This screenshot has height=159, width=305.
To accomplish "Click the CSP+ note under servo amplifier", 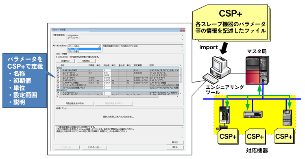I will [x=228, y=136].
